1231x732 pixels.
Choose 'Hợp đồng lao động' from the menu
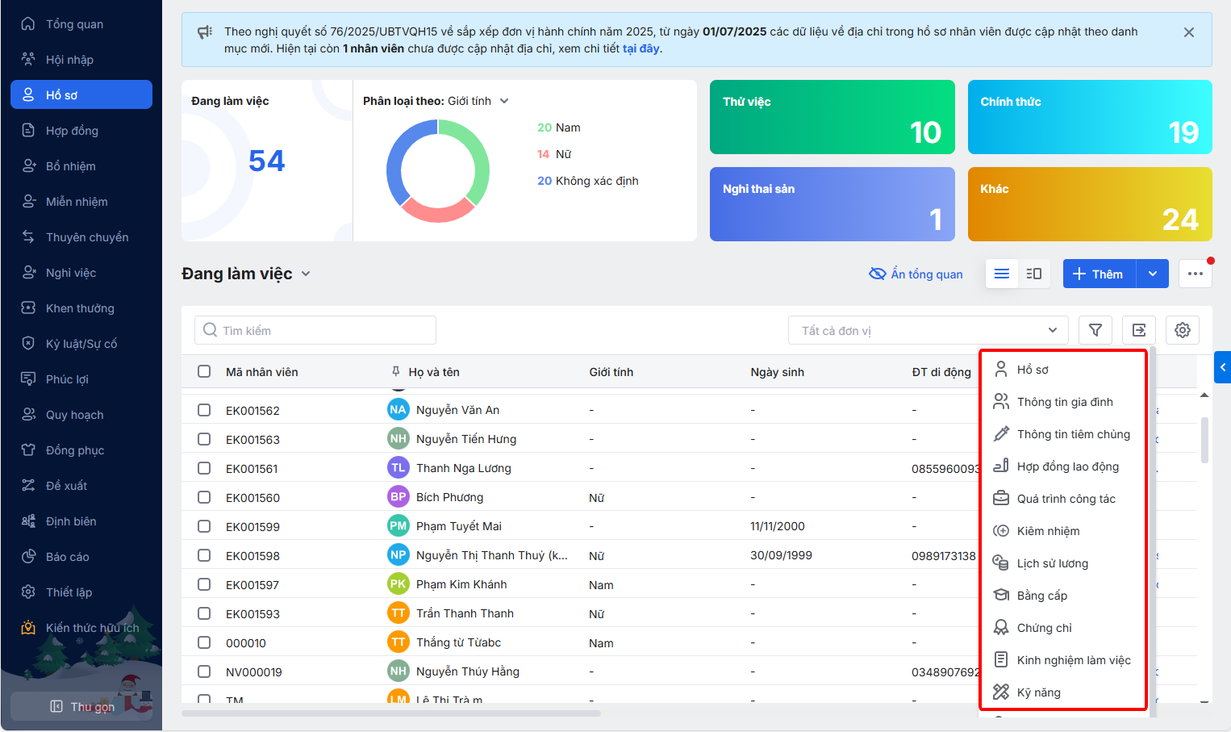tap(1067, 466)
